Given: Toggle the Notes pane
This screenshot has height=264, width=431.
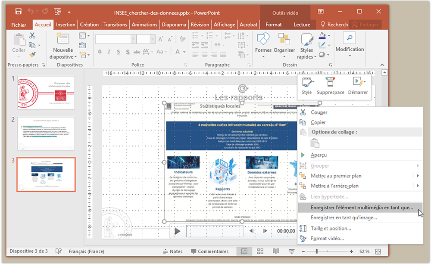Looking at the screenshot, I should (172, 252).
